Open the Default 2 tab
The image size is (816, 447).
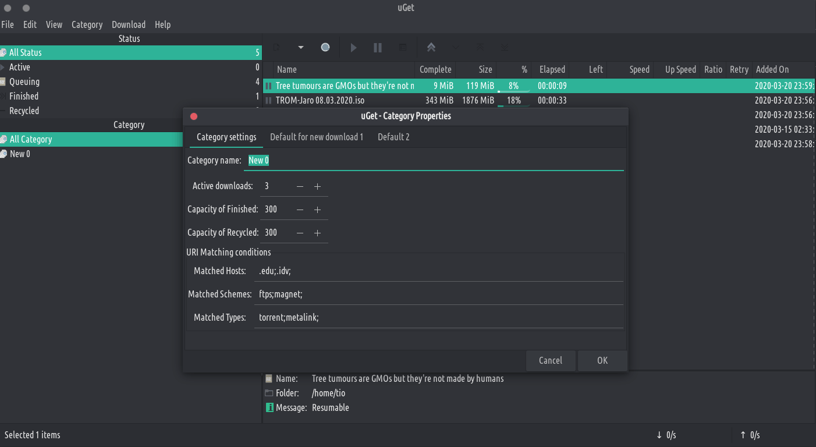tap(393, 137)
